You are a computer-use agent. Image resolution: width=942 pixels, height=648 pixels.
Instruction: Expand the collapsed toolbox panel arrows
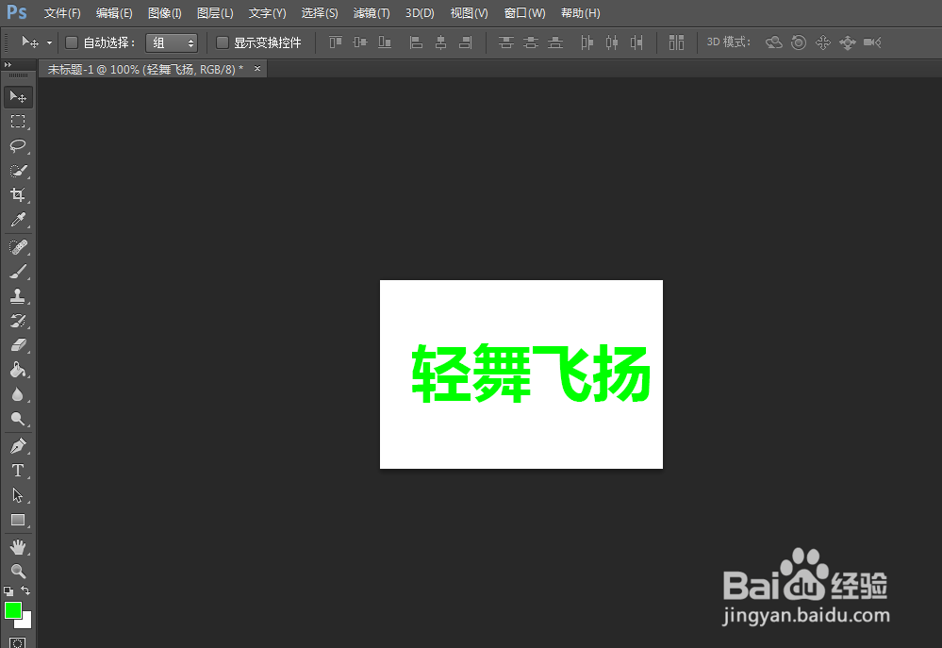tap(8, 64)
